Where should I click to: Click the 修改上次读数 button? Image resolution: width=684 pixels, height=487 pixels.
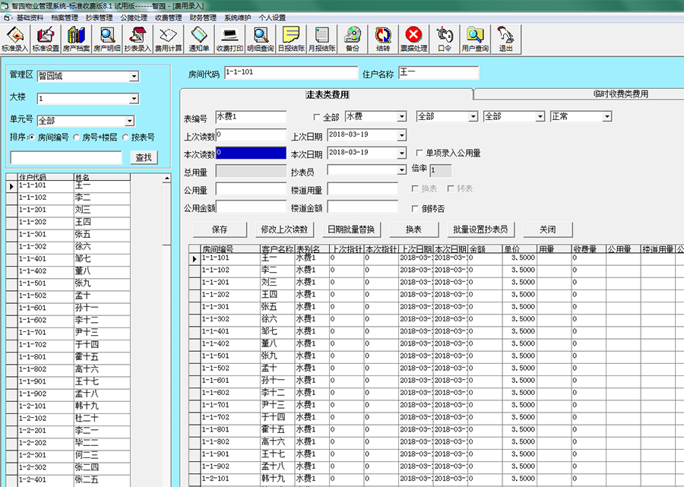tap(284, 229)
